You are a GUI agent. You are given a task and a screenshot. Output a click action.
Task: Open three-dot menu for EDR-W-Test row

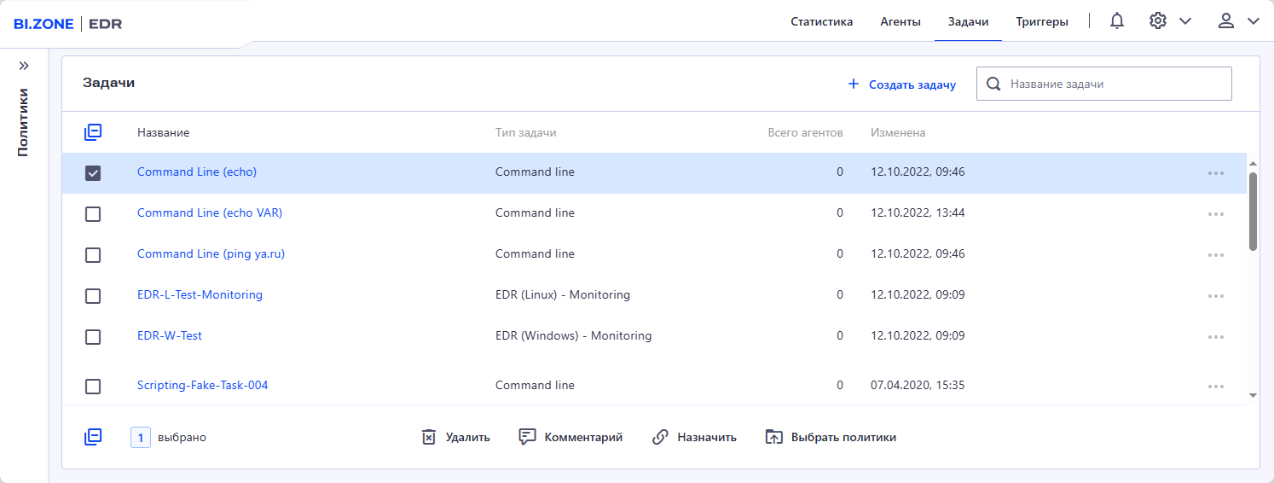pos(1215,336)
